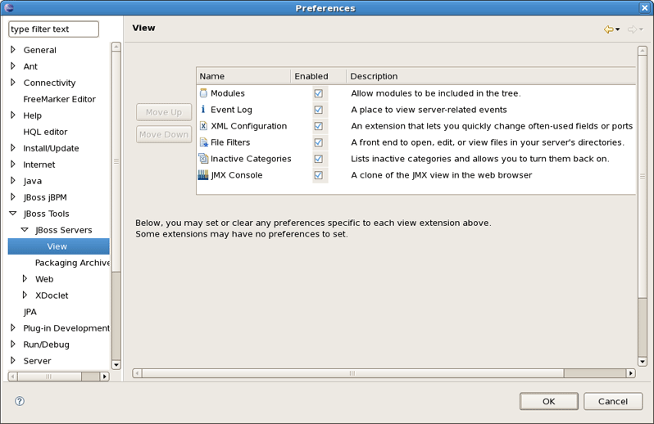This screenshot has height=424, width=654.
Task: Click main panel vertical scrollbar down arrow
Action: [643, 362]
